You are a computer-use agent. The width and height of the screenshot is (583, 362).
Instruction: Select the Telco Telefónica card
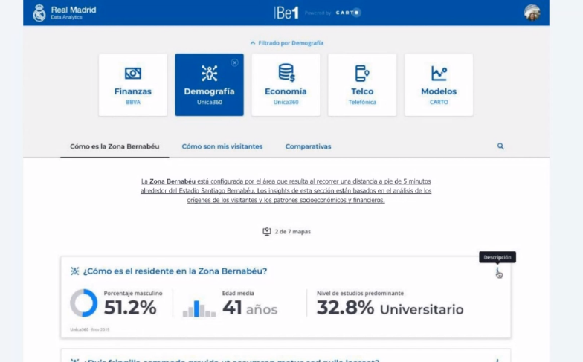[362, 85]
